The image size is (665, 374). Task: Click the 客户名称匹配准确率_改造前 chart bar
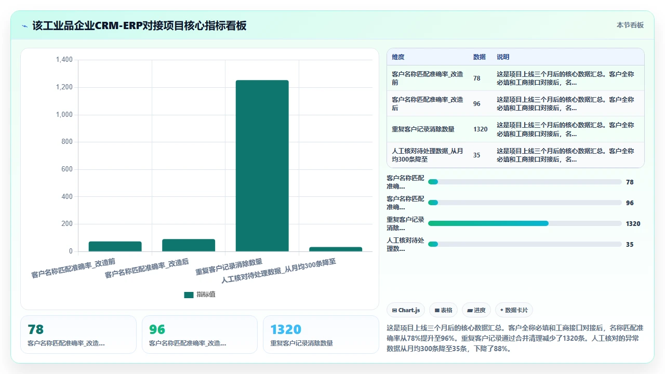tap(115, 246)
